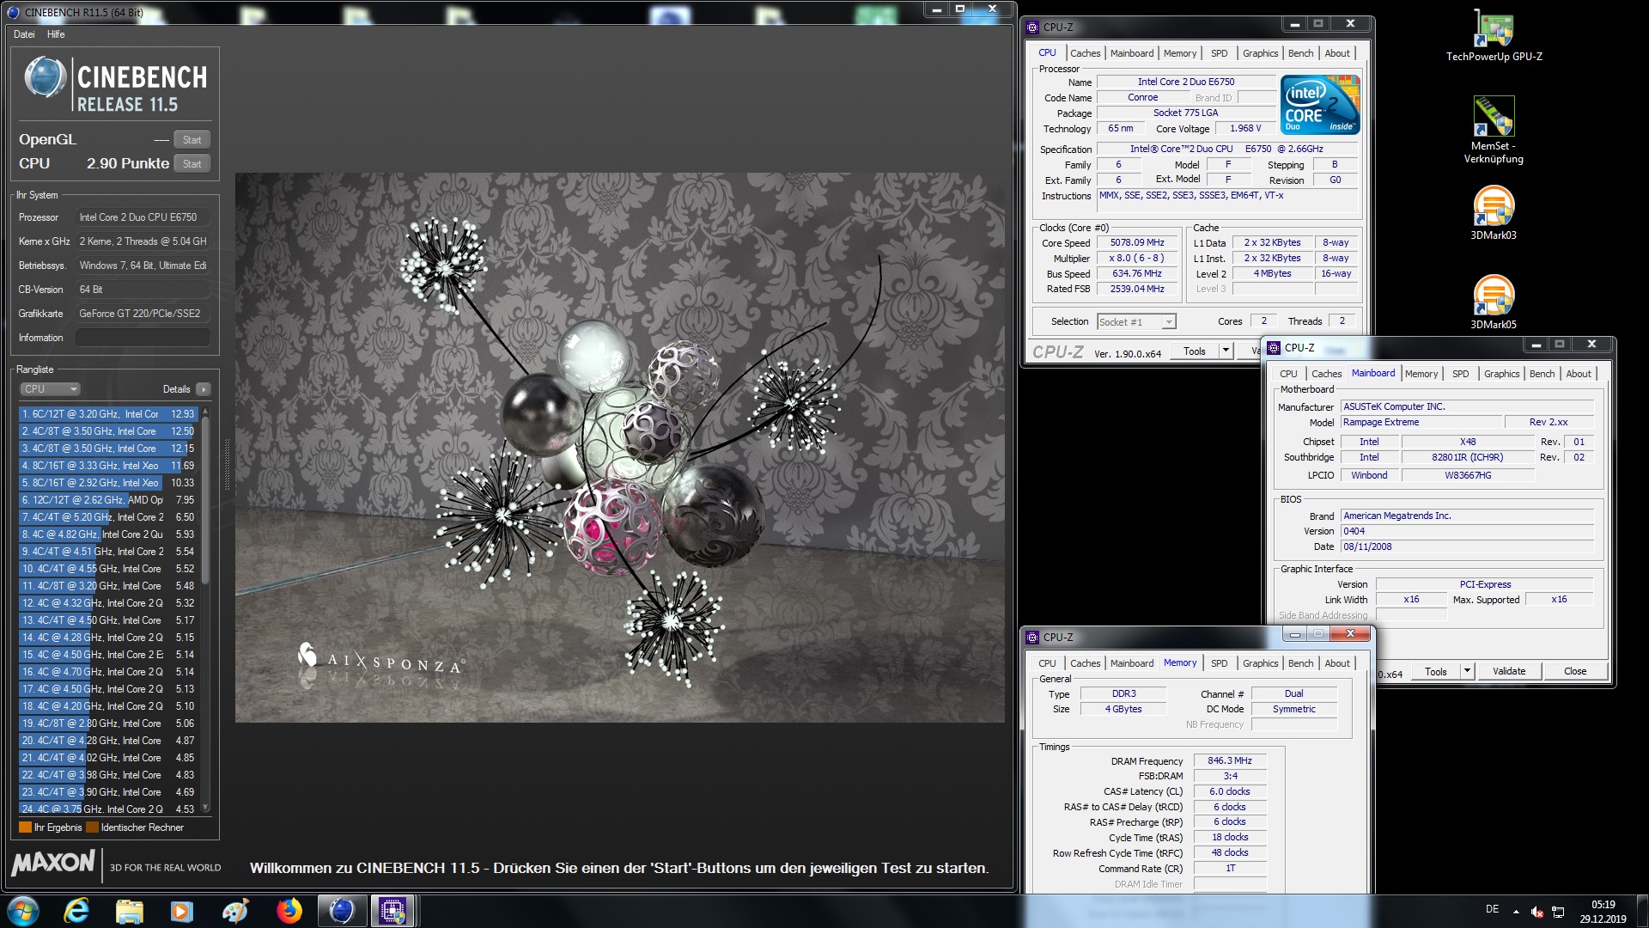Open Bench tab in top CPU-Z
Screen dimensions: 1649x928
point(1300,53)
